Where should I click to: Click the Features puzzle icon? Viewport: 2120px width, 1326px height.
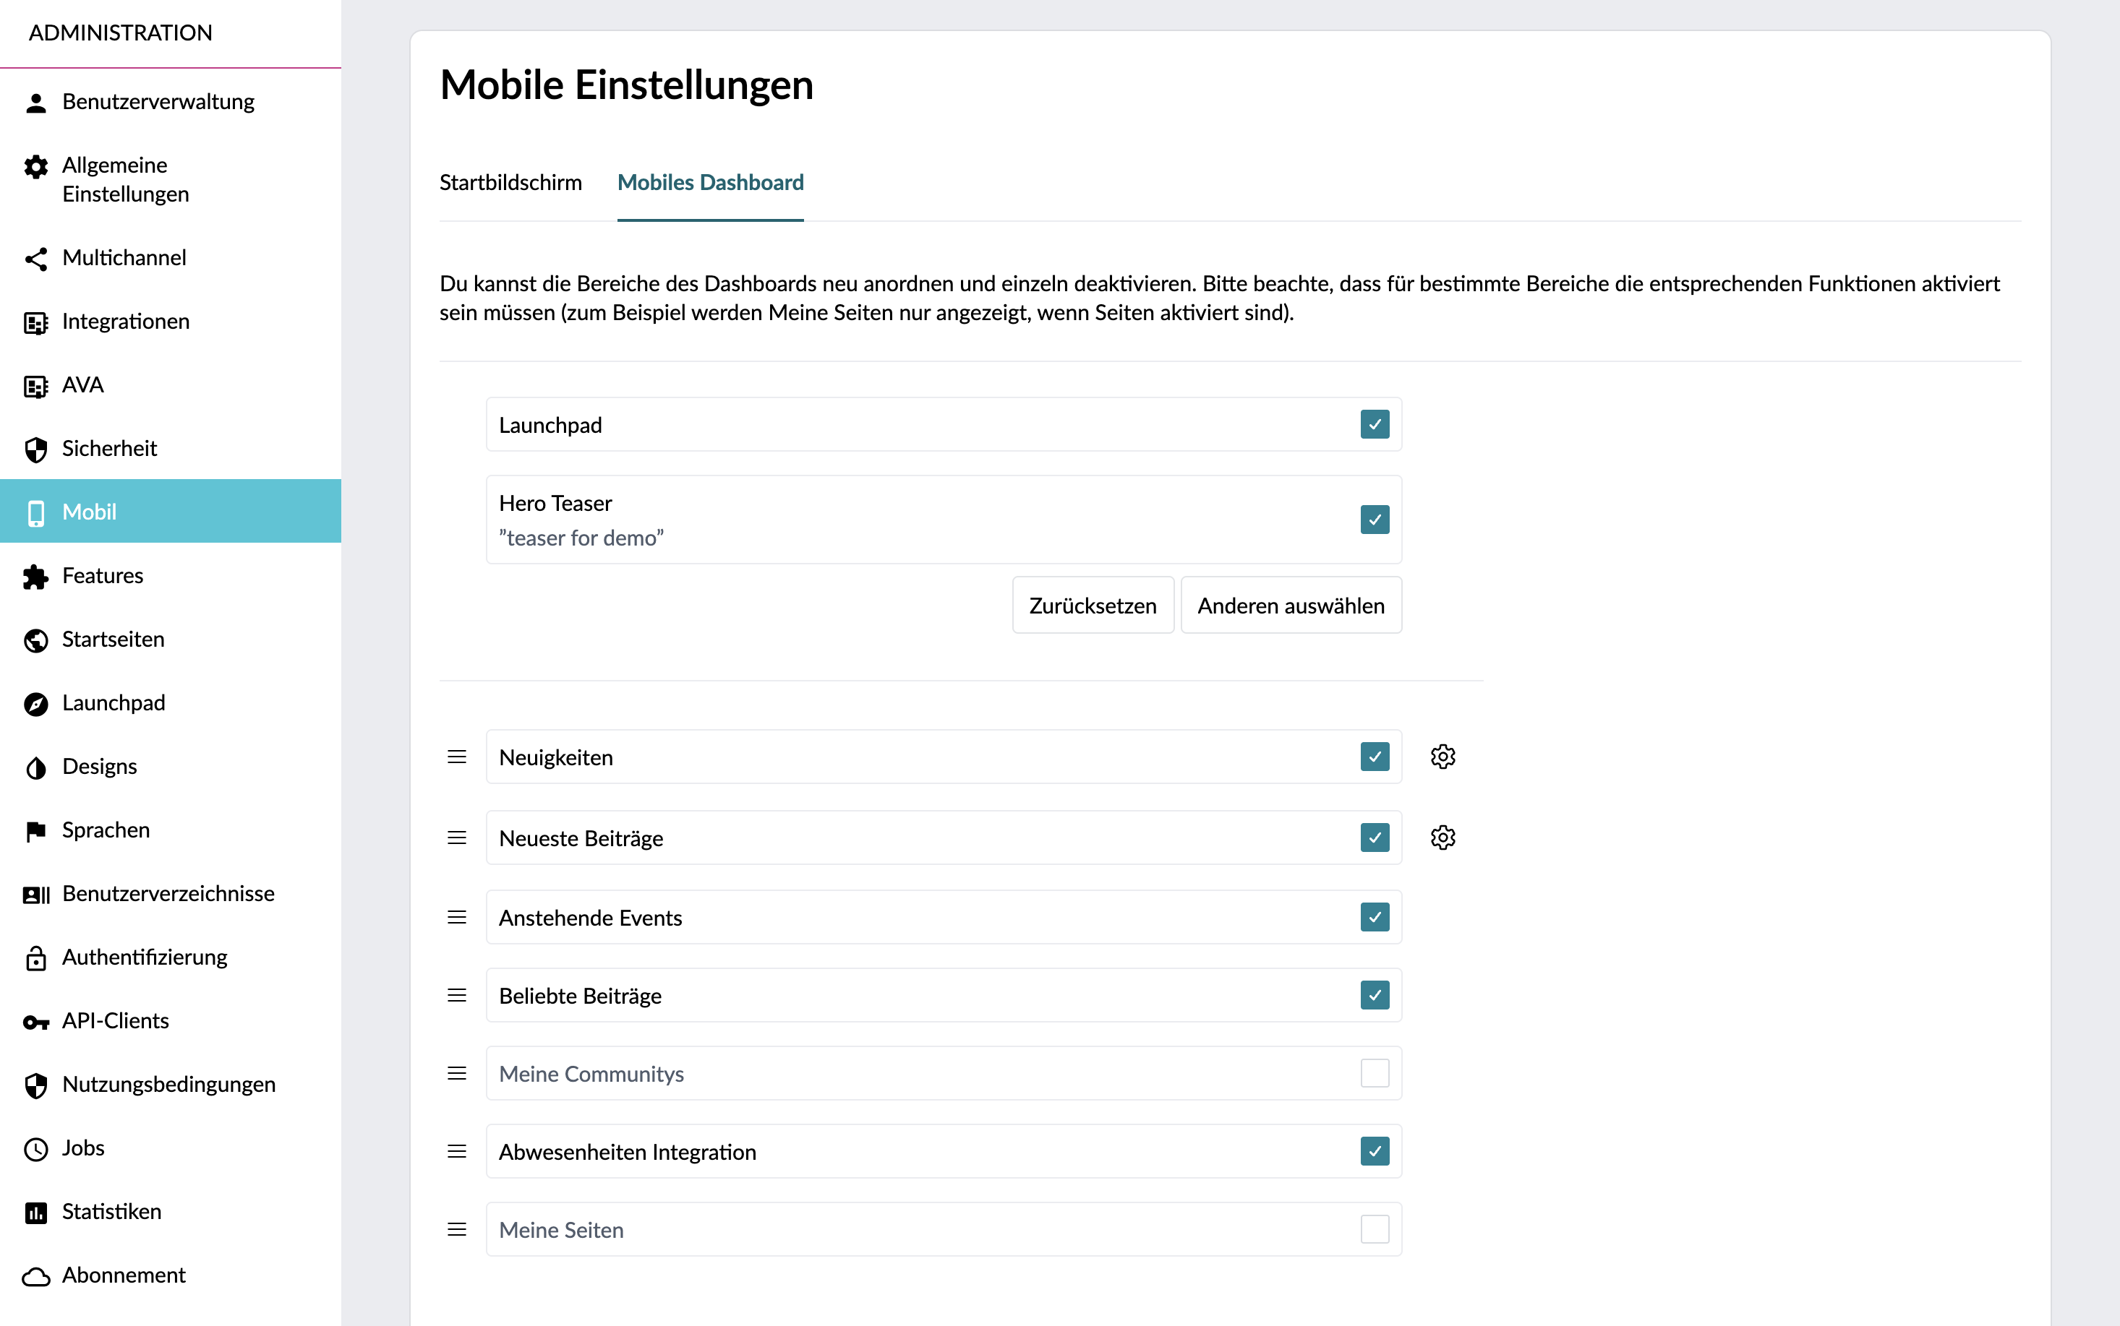(x=36, y=576)
